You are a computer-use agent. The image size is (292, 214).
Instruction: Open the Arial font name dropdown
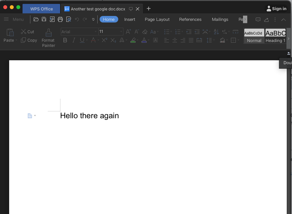click(95, 32)
